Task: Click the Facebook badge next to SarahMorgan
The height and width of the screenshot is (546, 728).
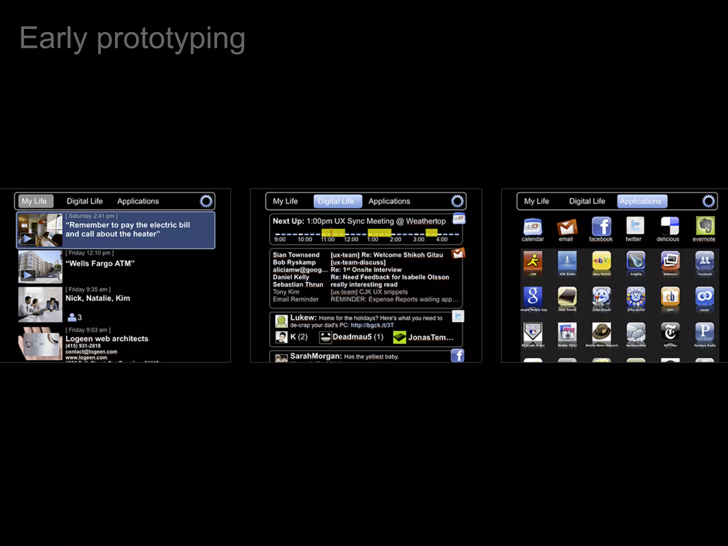Action: [458, 355]
